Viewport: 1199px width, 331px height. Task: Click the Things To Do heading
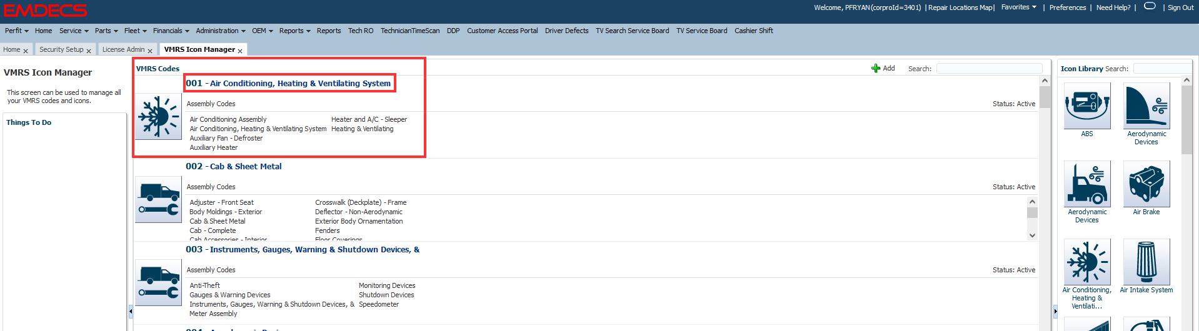coord(29,122)
